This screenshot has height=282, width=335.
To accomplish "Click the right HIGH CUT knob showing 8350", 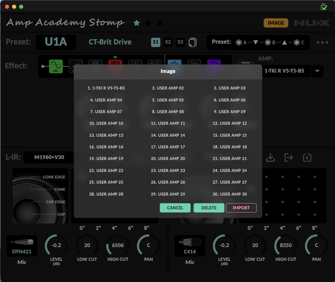I will point(286,245).
